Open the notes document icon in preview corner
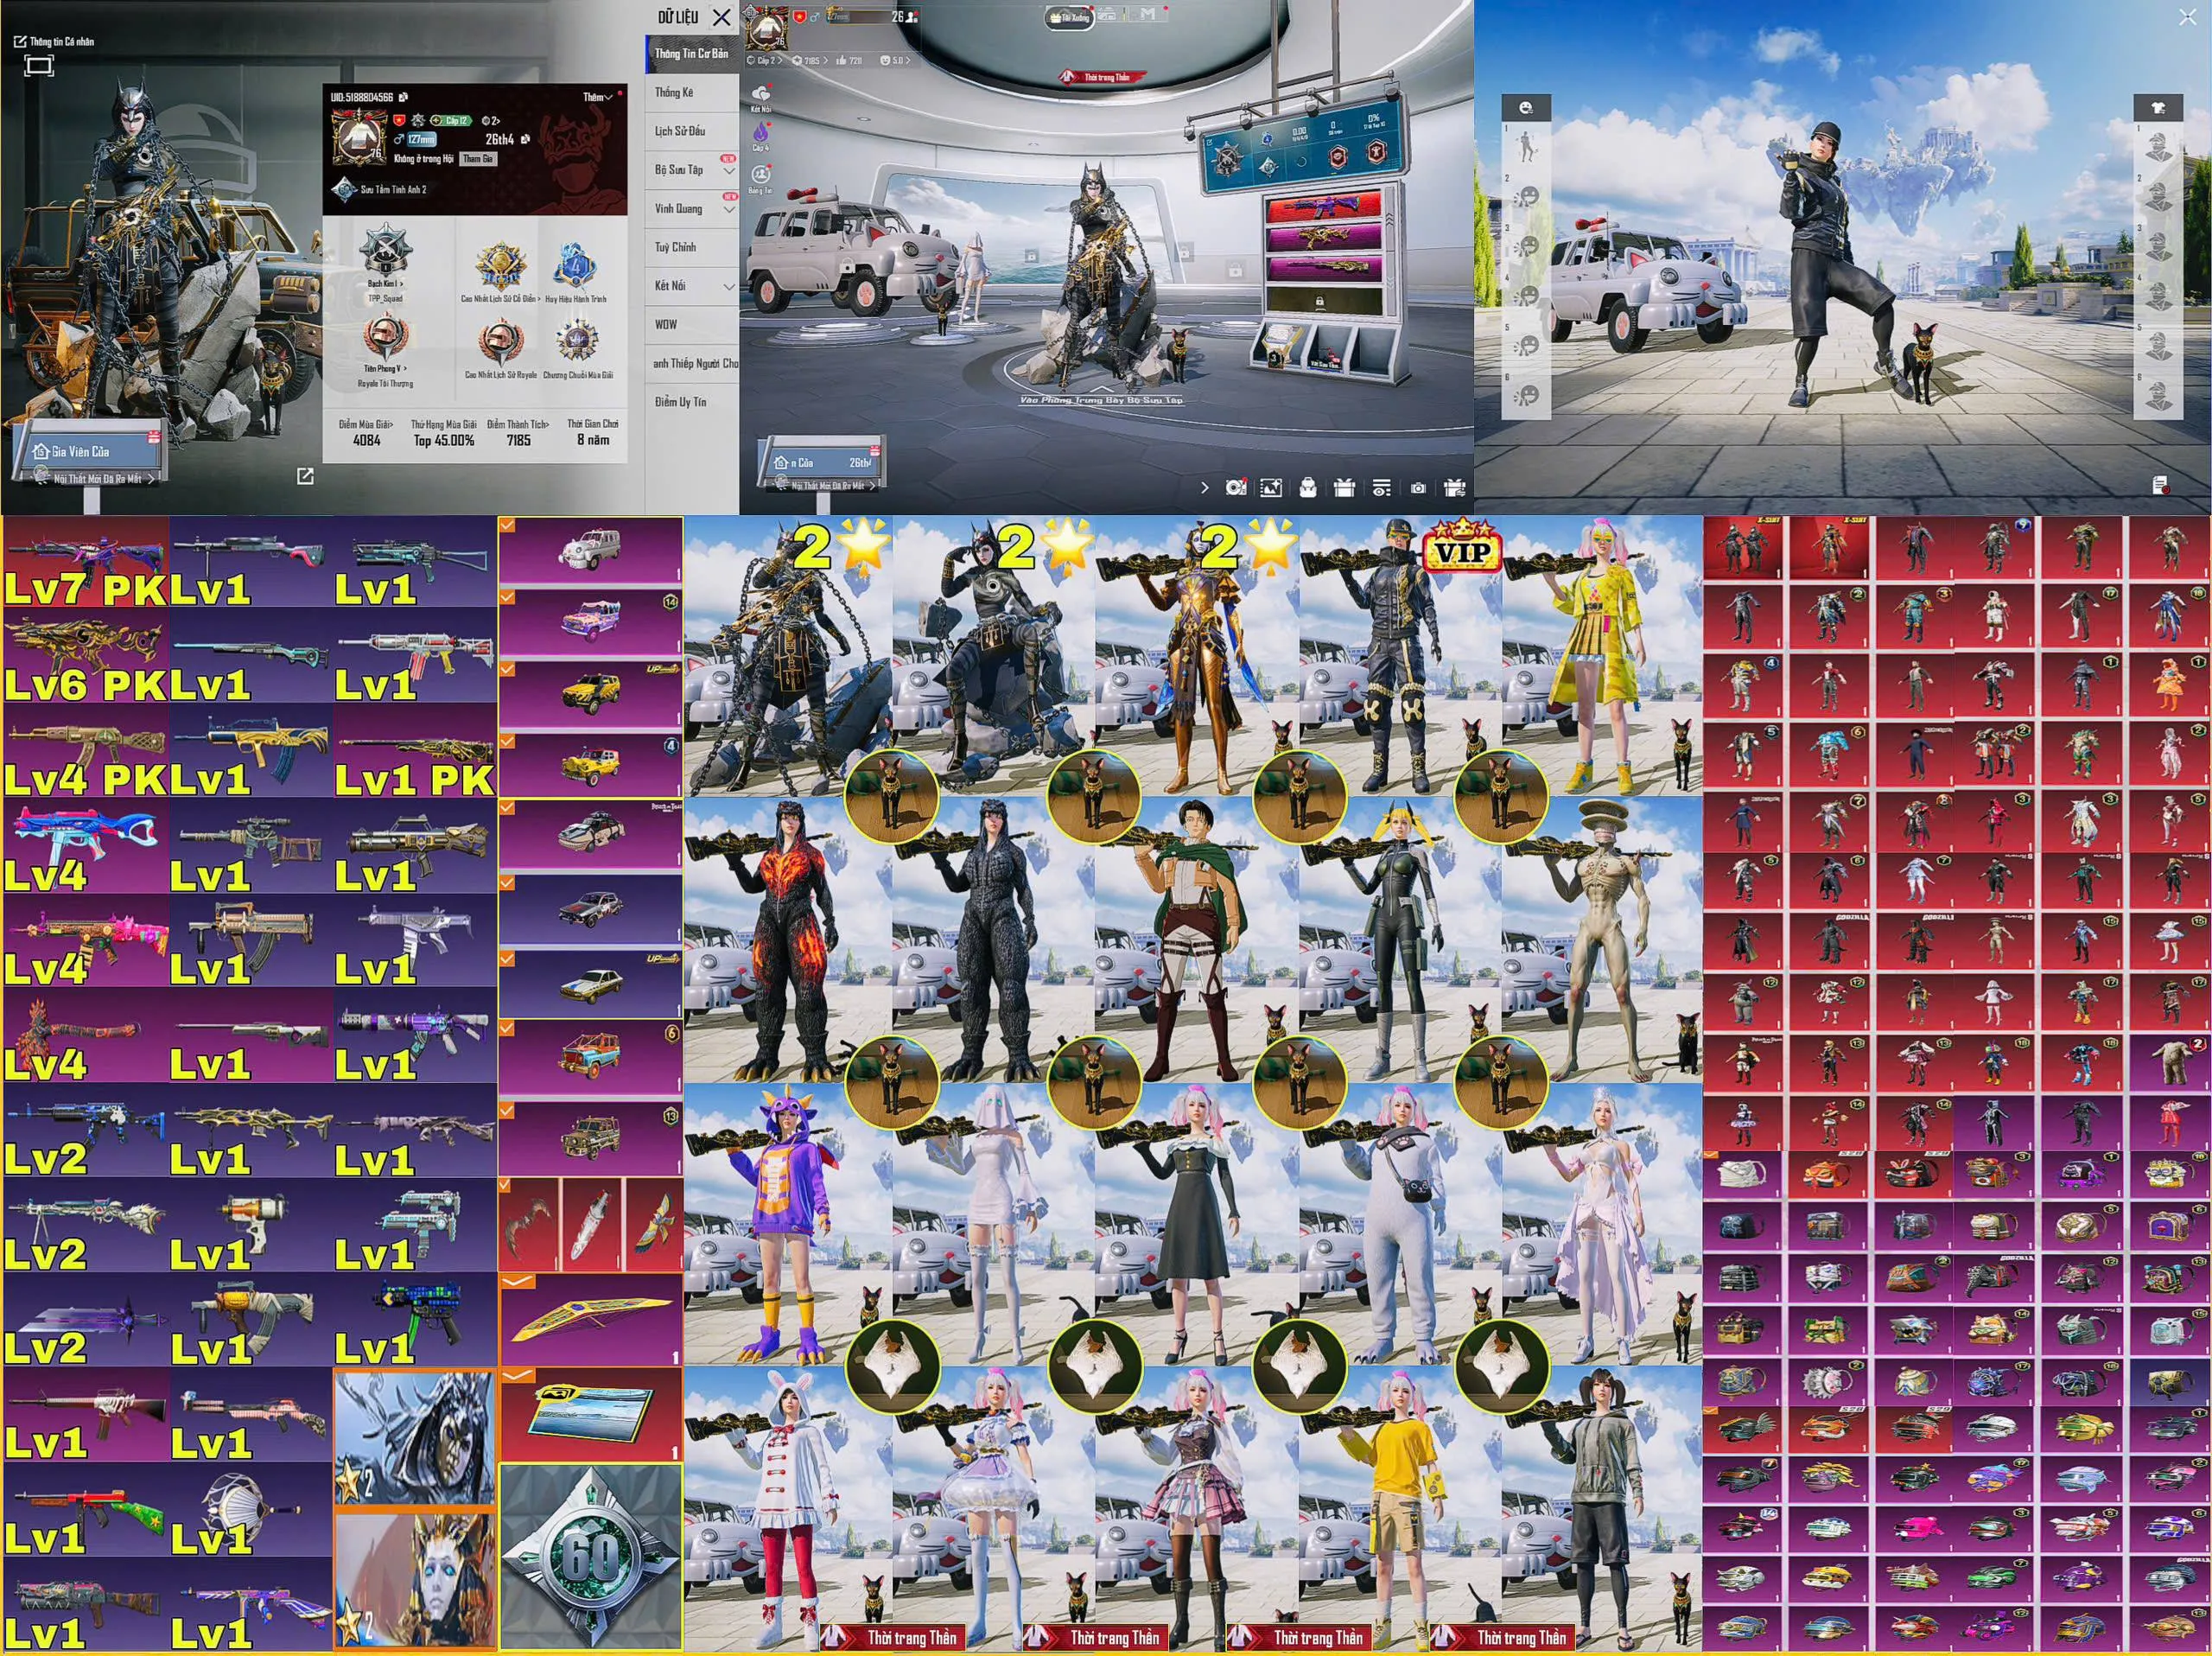Image resolution: width=2212 pixels, height=1656 pixels. [2160, 485]
